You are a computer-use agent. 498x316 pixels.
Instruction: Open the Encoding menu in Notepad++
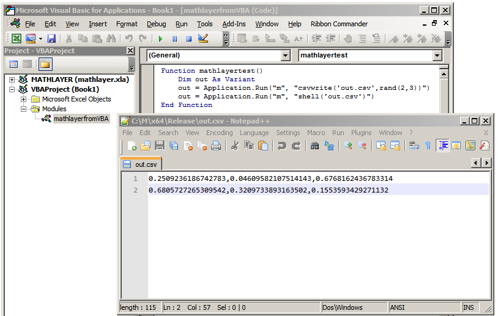(x=219, y=133)
